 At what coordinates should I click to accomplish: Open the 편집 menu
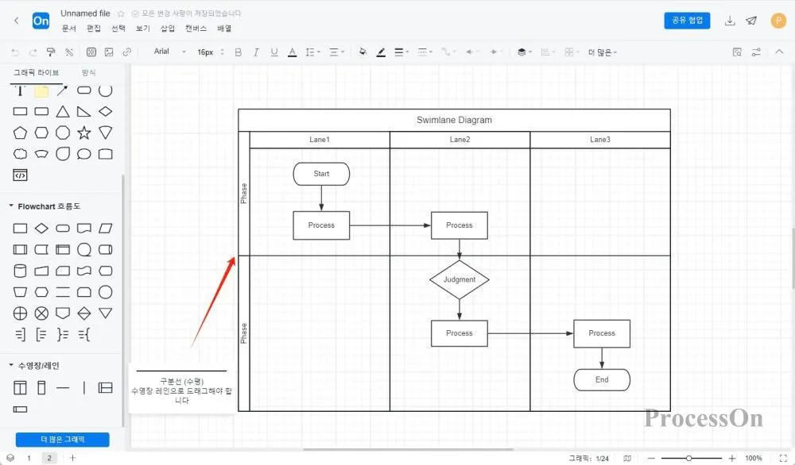point(93,29)
